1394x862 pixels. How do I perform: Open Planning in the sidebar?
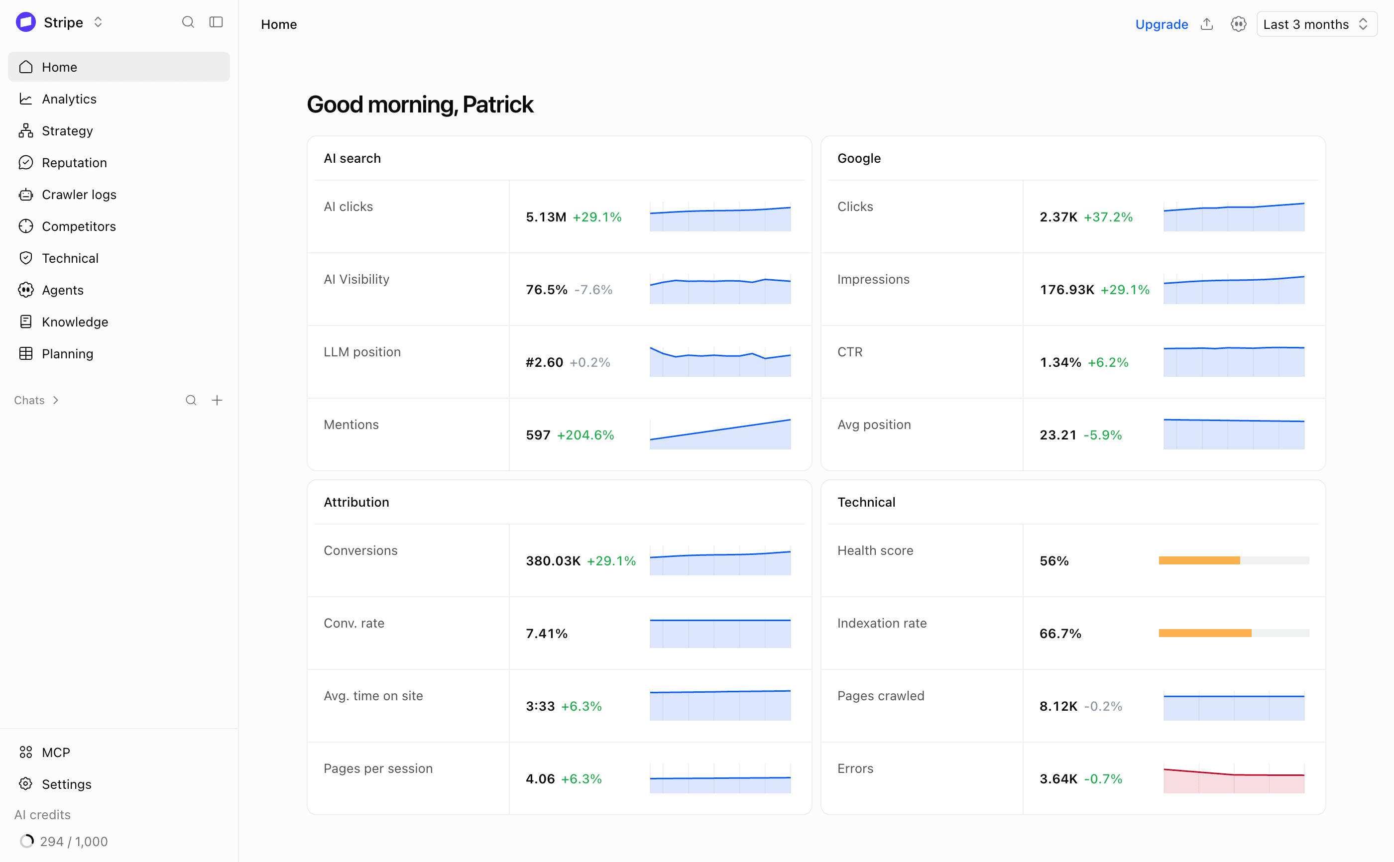118,354
